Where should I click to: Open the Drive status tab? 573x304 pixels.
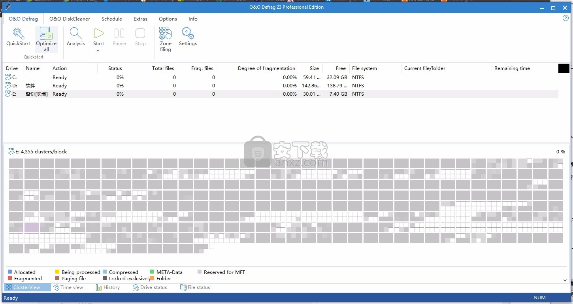coord(150,287)
